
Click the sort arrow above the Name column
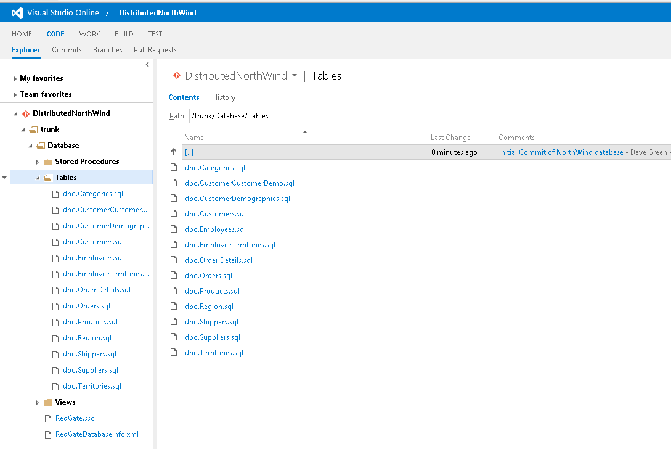(305, 132)
